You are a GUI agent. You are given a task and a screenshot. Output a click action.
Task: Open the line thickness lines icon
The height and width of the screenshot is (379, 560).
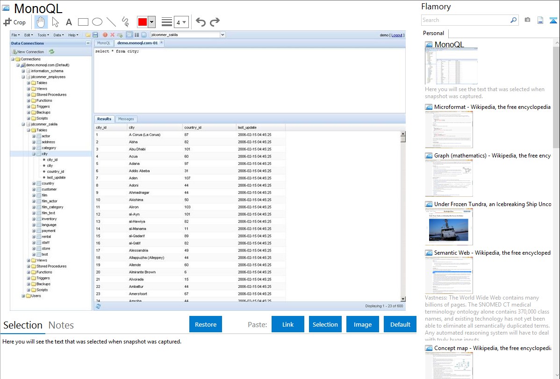[166, 22]
